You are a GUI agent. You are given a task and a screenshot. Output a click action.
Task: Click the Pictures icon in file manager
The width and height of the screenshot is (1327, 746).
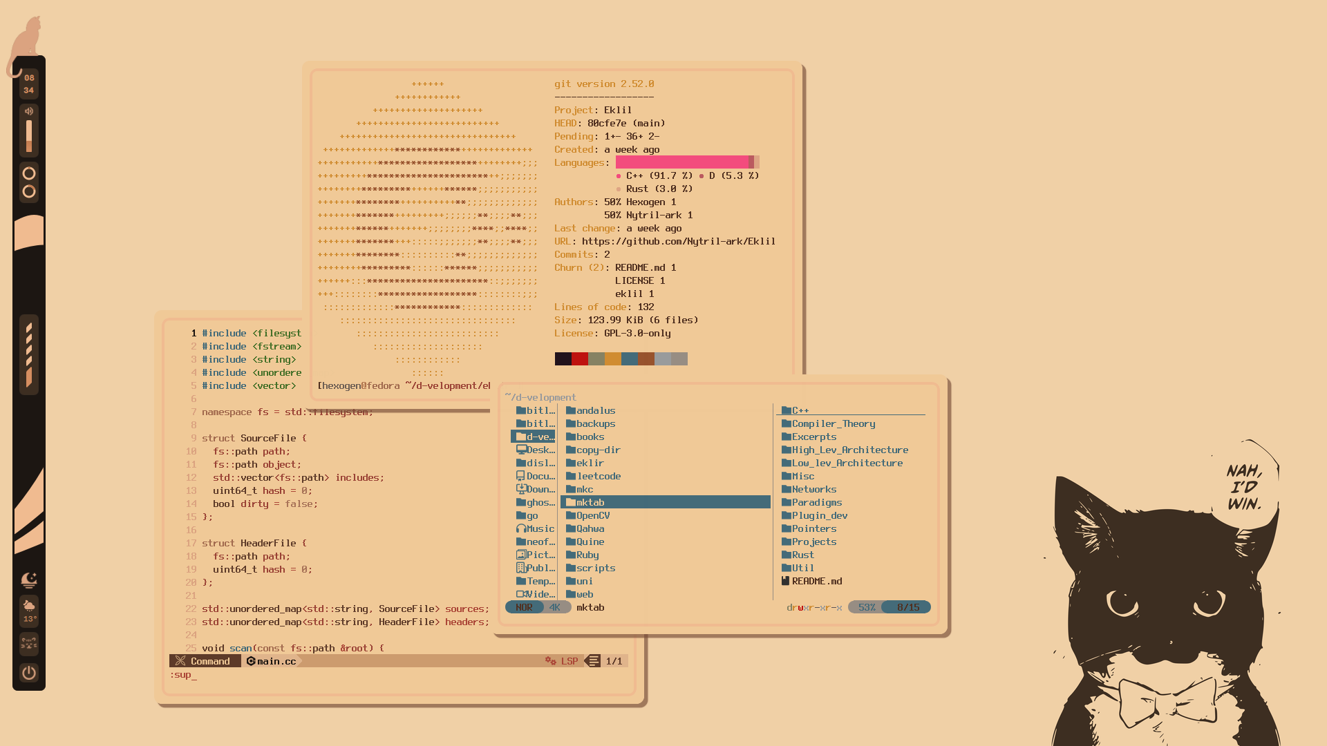(x=522, y=555)
